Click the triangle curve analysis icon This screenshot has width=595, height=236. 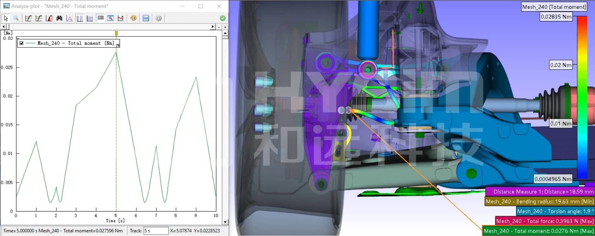pos(69,18)
